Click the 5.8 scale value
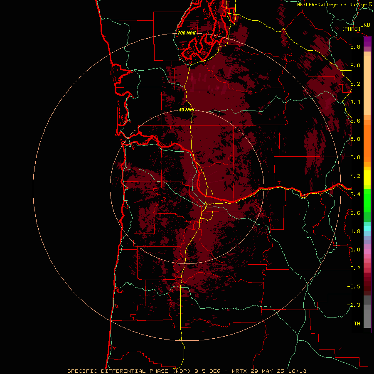374x374 pixels. tap(355, 139)
